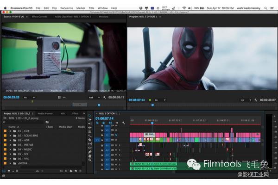Click Drag Video Only icon in Source monitor

(x=59, y=98)
